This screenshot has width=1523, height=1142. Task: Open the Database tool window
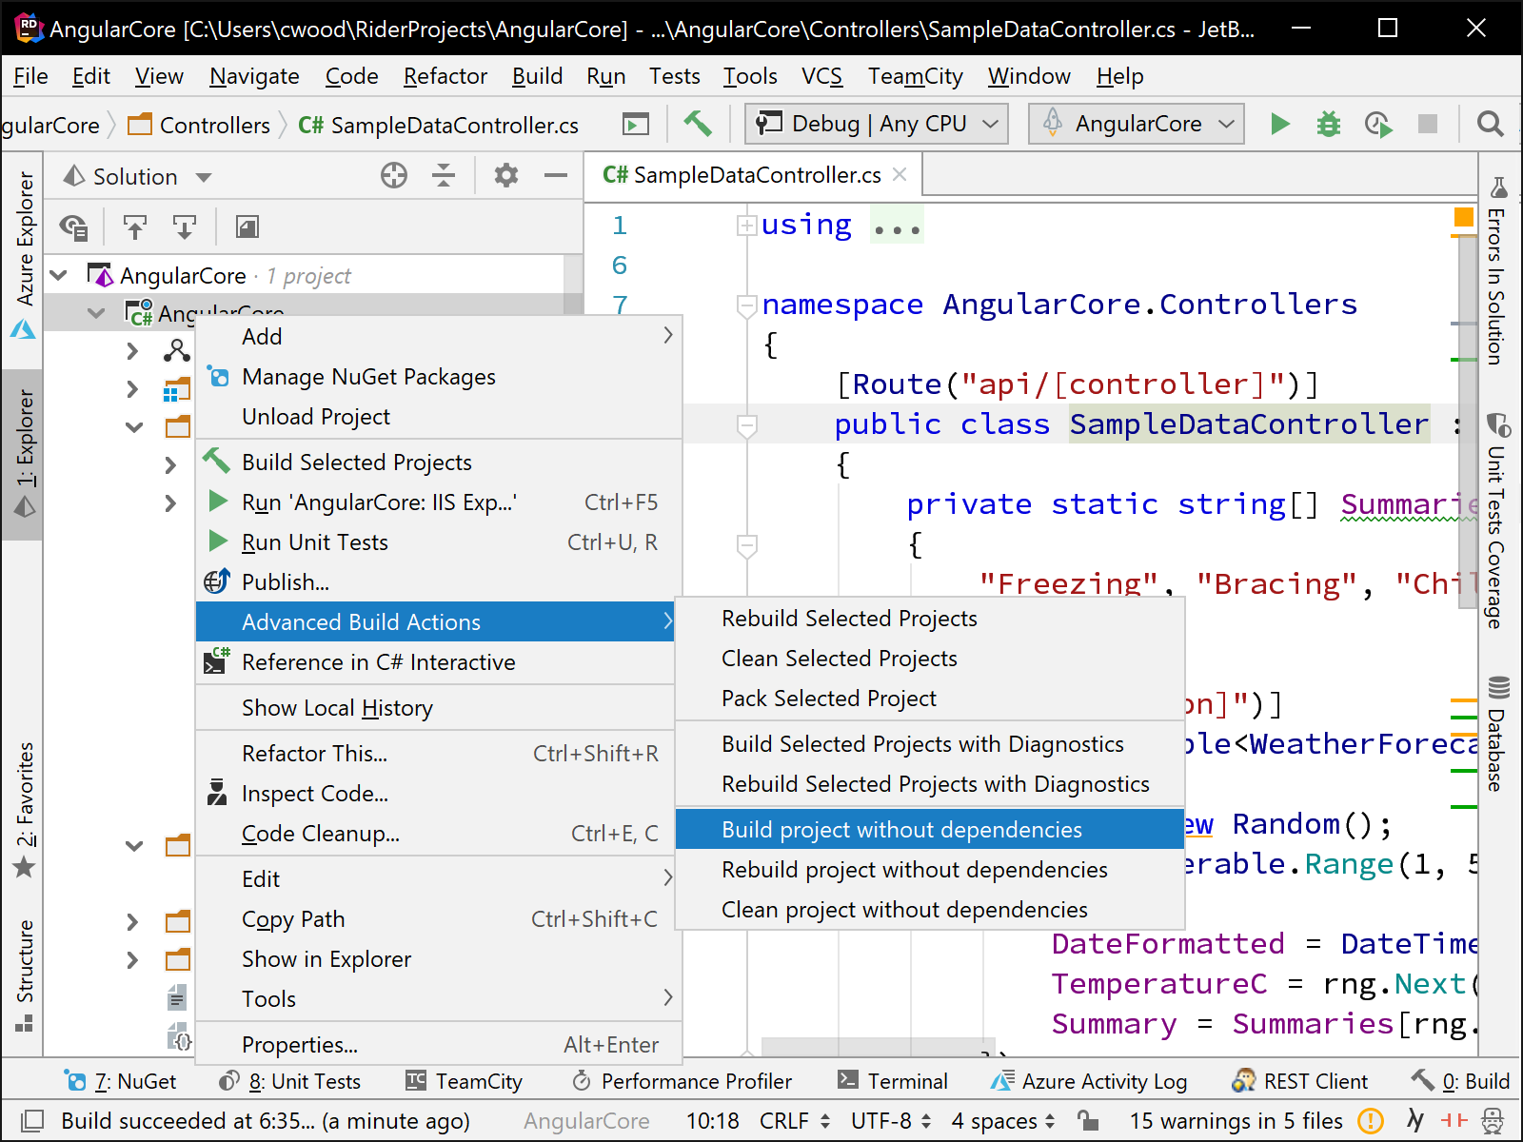(x=1498, y=735)
